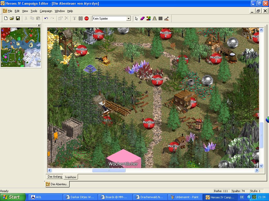
Task: Click the Cut scissors icon
Action: click(26, 18)
